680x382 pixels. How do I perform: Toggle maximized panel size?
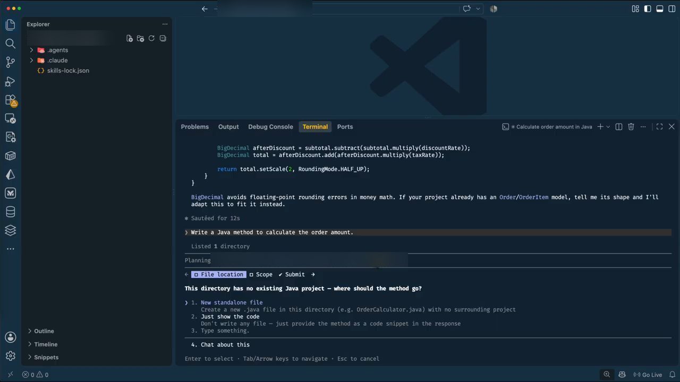(x=659, y=127)
